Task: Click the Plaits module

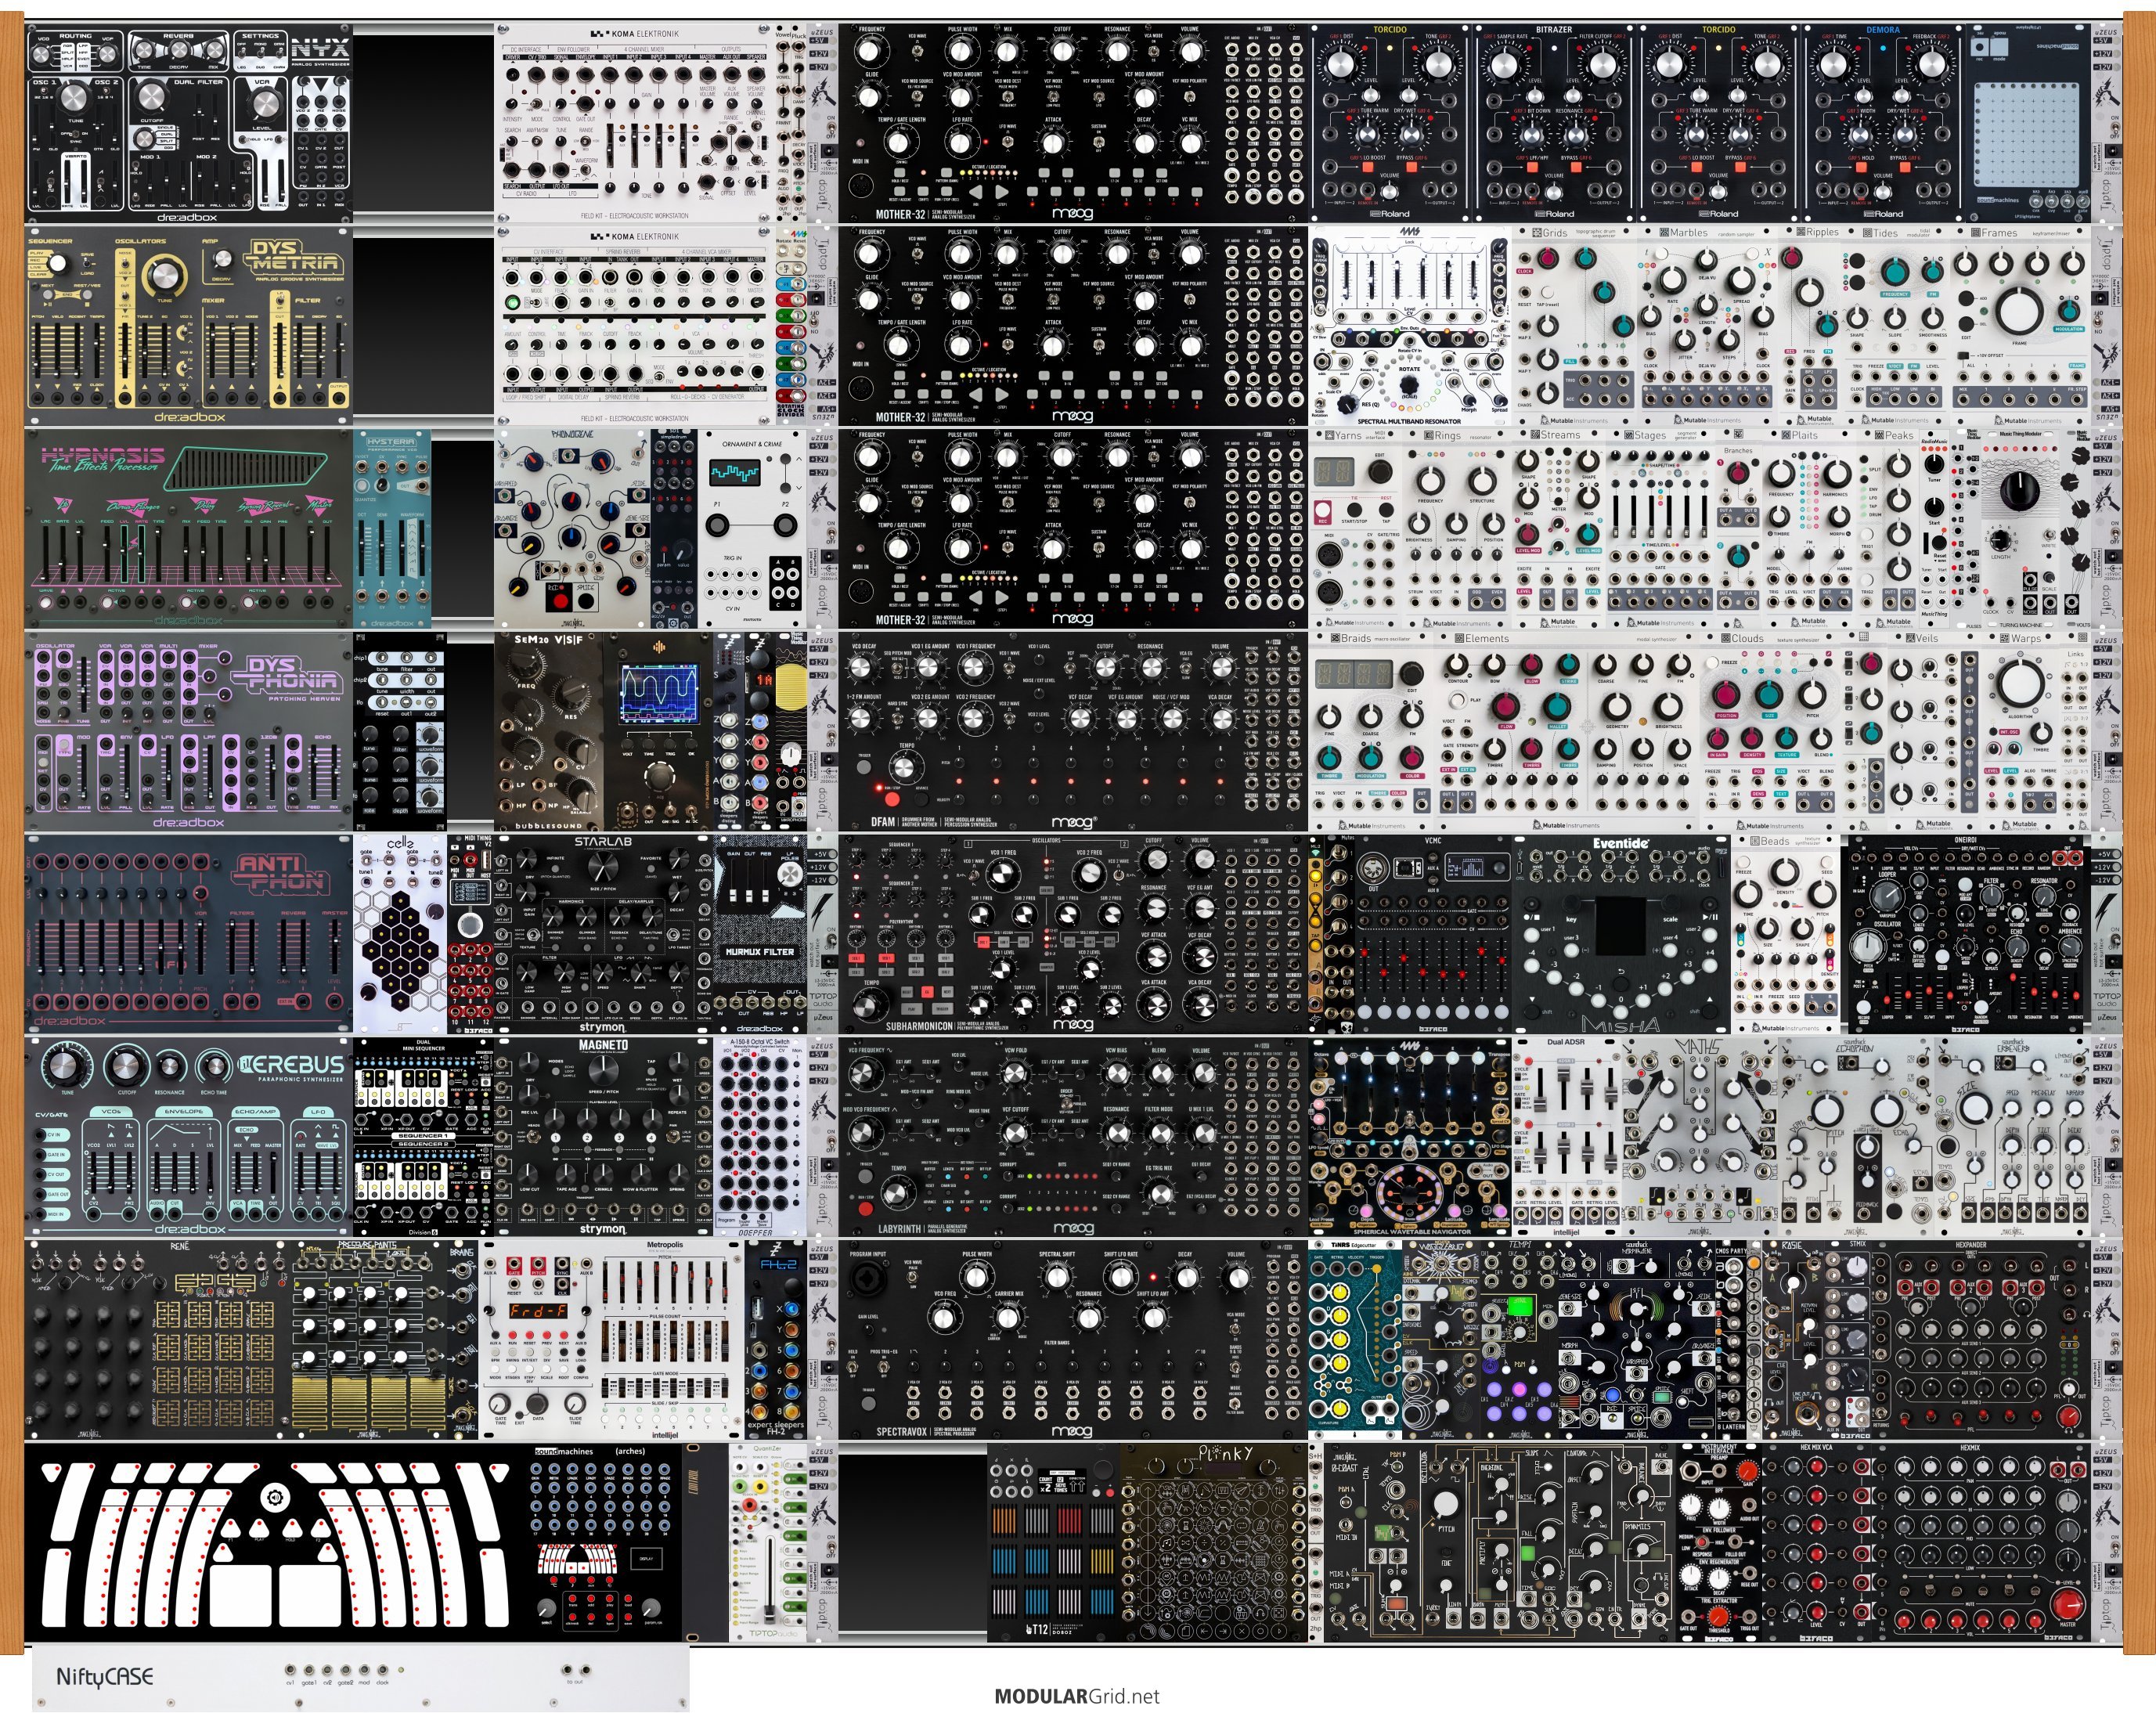Action: tap(1808, 529)
